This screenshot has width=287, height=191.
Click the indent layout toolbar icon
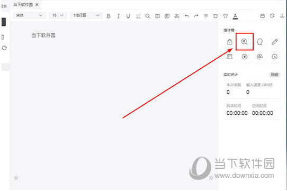[216, 16]
